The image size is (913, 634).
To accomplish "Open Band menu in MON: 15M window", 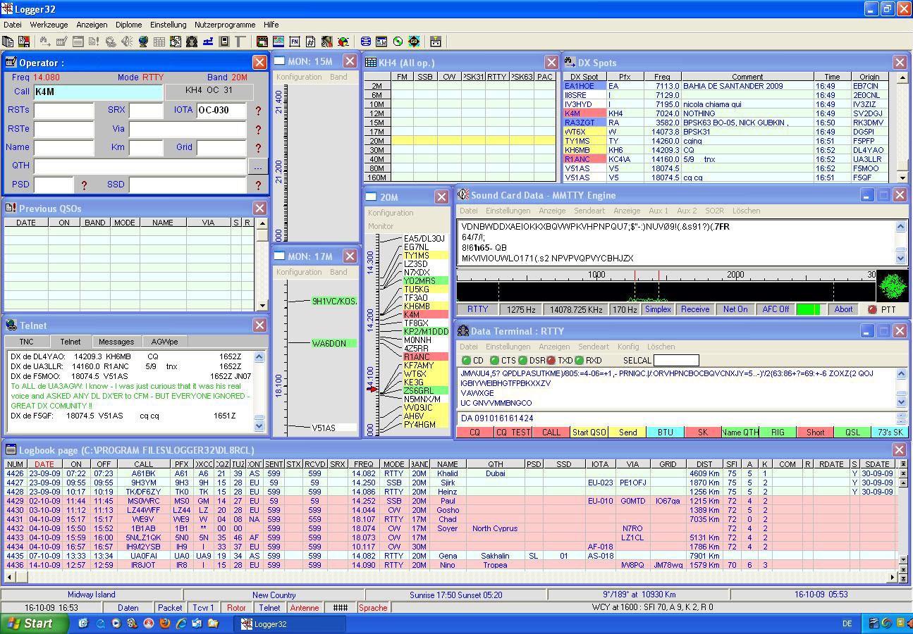I will pyautogui.click(x=338, y=77).
